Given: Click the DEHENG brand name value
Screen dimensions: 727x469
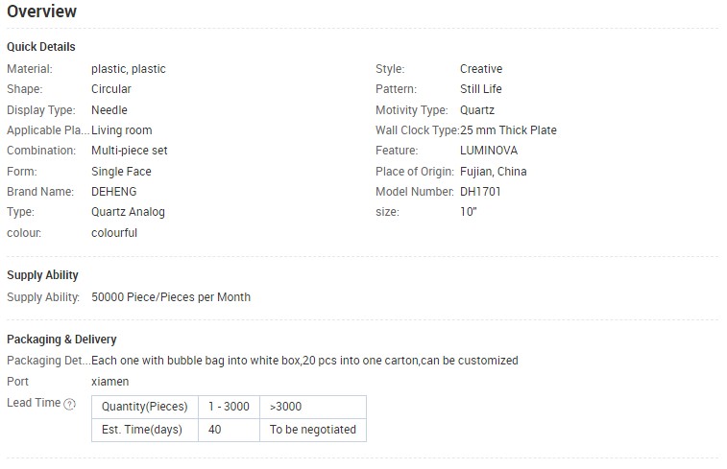Looking at the screenshot, I should pyautogui.click(x=113, y=191).
